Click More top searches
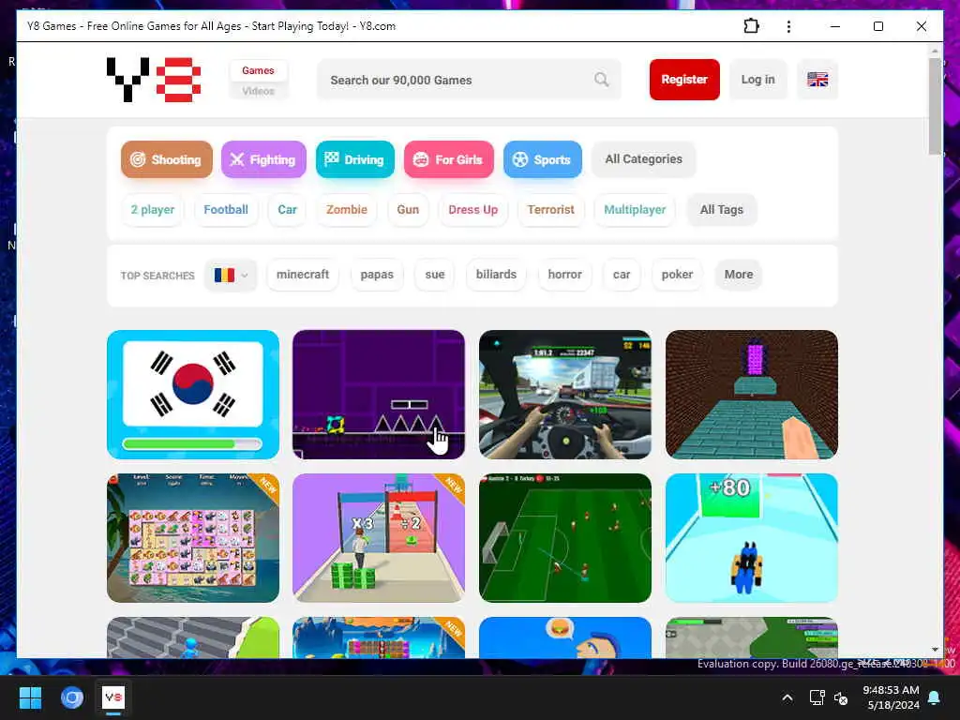The height and width of the screenshot is (720, 960). pos(739,275)
